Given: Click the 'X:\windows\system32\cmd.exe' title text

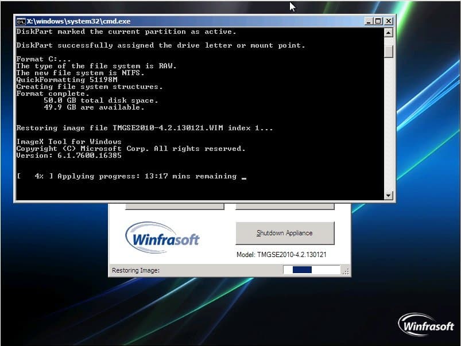Looking at the screenshot, I should [x=79, y=21].
